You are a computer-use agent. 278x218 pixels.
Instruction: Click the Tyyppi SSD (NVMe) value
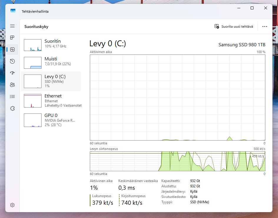(199, 202)
